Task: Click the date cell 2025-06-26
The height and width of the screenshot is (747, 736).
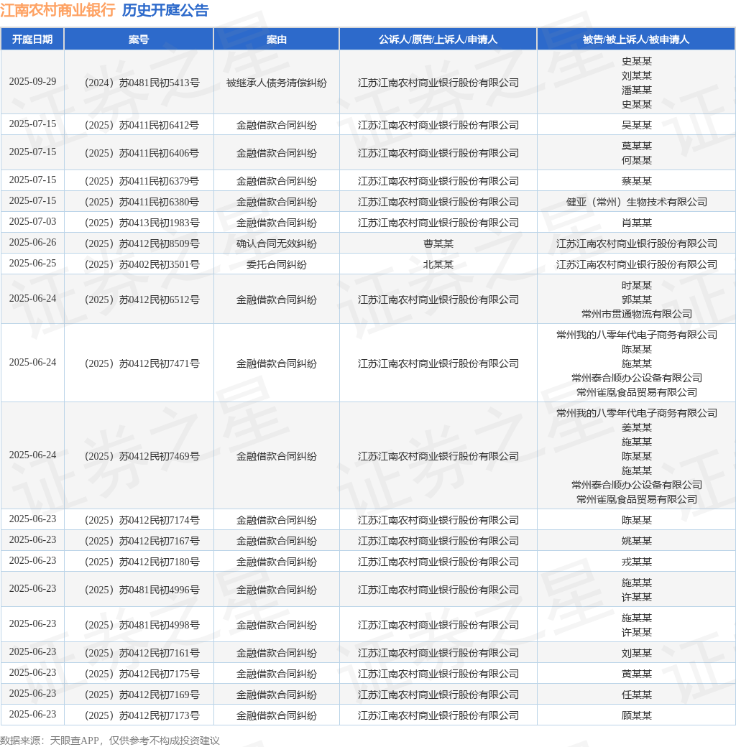Action: (32, 243)
